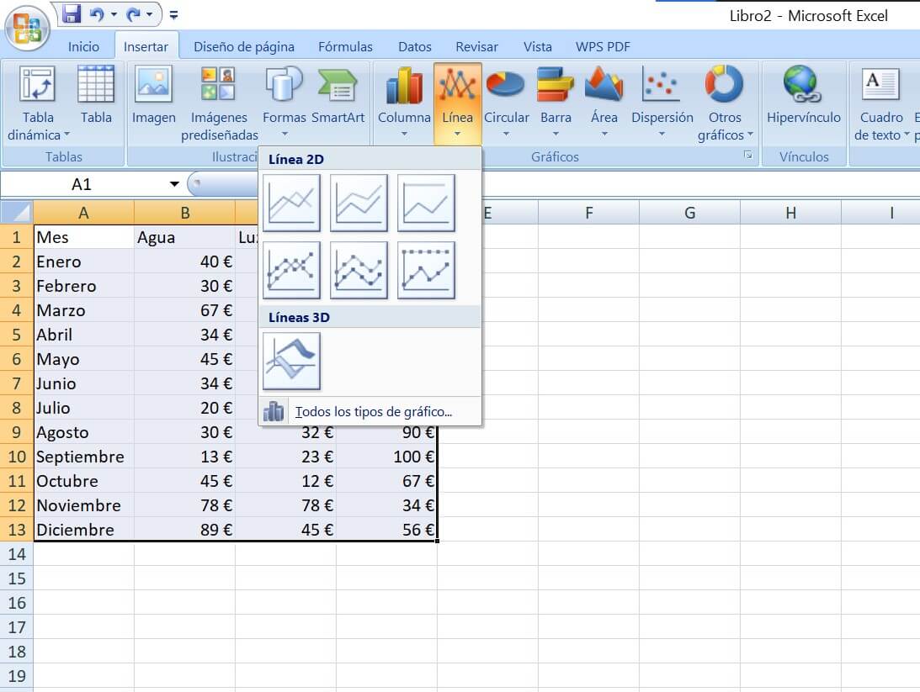Open the Datos tab
This screenshot has height=692, width=920.
(x=415, y=47)
